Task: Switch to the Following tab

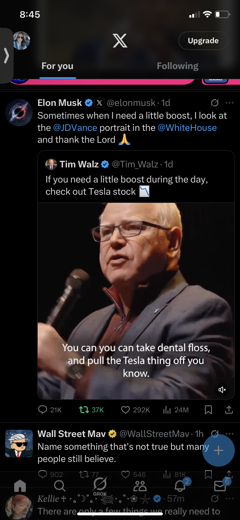Action: click(x=178, y=66)
